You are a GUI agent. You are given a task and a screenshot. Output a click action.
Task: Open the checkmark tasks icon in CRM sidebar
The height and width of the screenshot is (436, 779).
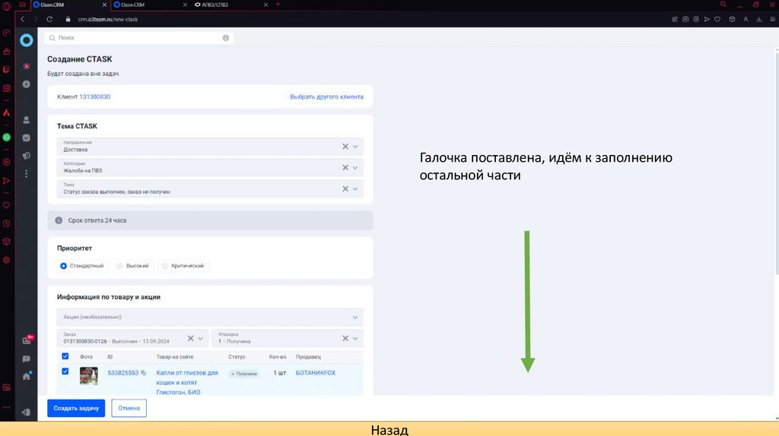click(27, 138)
